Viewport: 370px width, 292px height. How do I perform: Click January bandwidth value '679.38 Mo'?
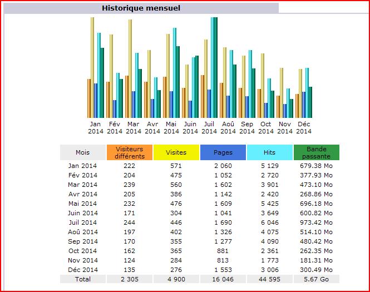point(316,166)
